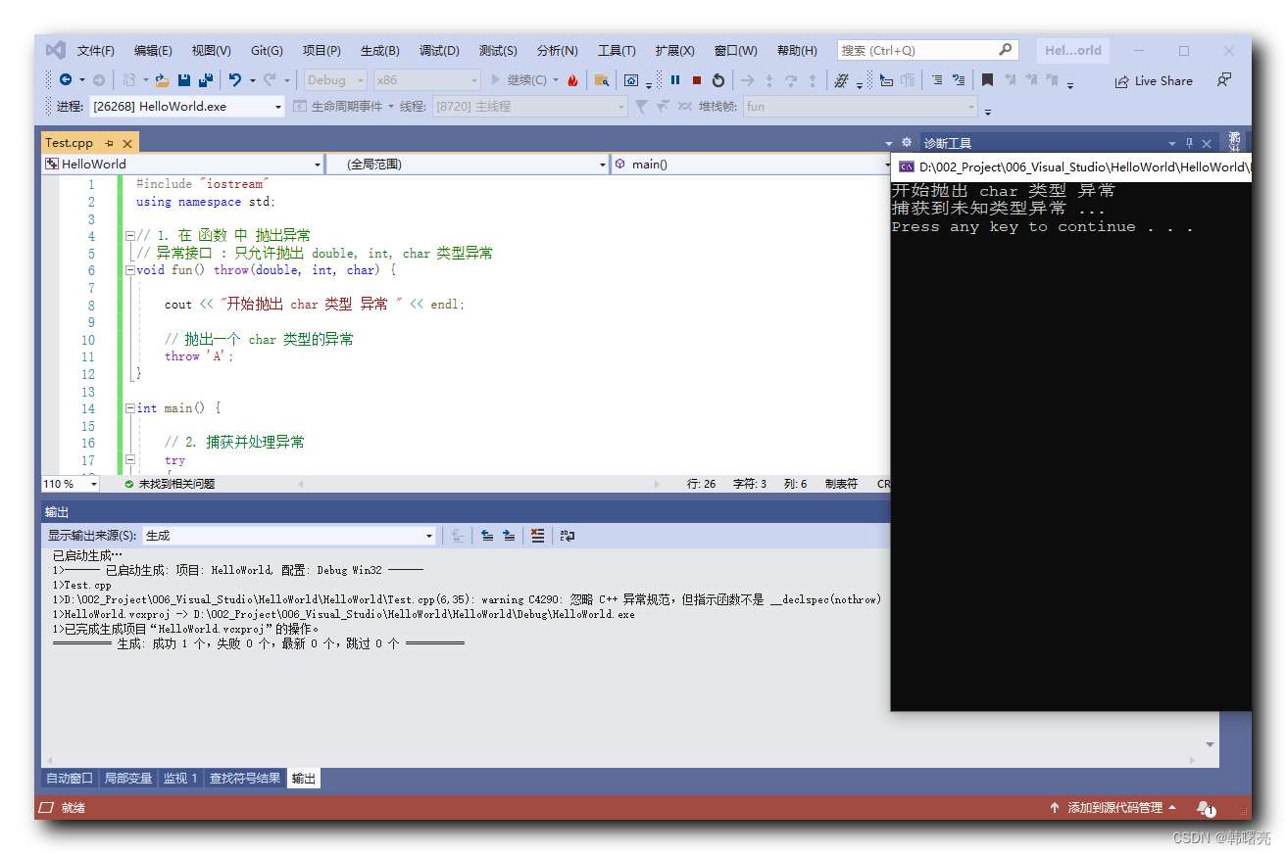Go to next message in Output

click(x=509, y=536)
